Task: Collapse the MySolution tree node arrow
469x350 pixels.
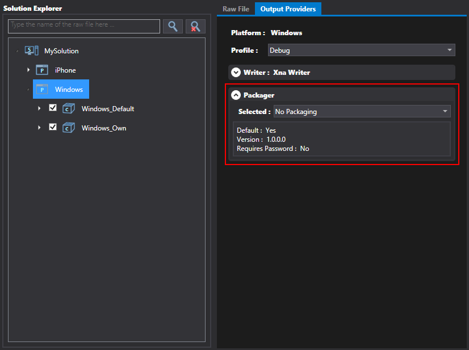Action: point(18,51)
